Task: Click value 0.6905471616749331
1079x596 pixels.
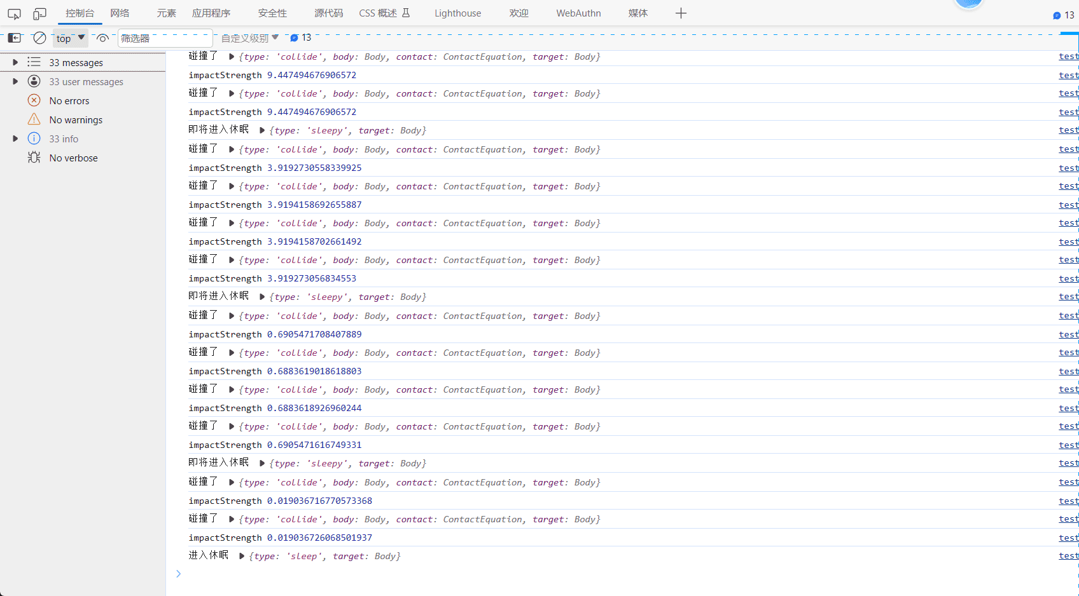Action: point(314,445)
